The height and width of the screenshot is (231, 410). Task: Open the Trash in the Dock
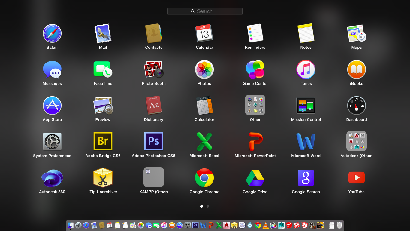point(339,225)
